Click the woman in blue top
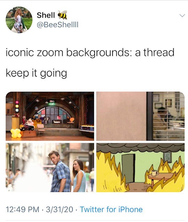Image resolution: width=188 pixels, height=222 pixels. (79, 175)
